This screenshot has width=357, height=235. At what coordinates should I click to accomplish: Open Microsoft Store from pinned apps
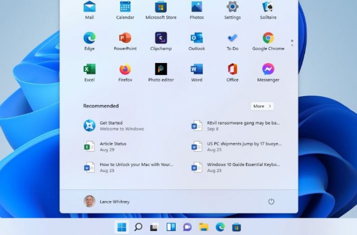[x=161, y=10]
